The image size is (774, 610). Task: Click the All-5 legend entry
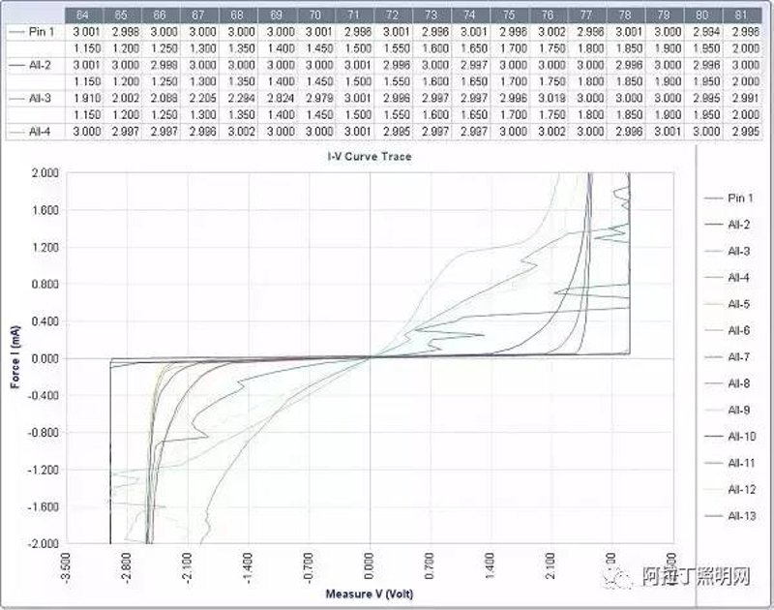coord(727,304)
